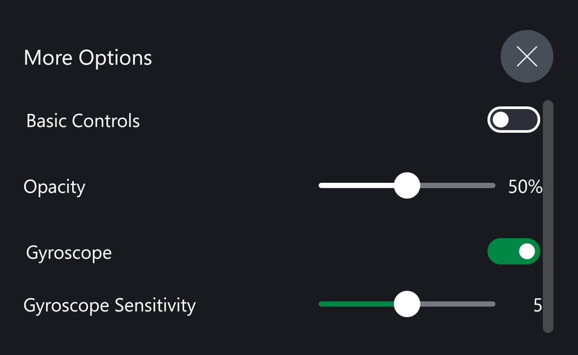Select the Opacity label

(x=54, y=187)
